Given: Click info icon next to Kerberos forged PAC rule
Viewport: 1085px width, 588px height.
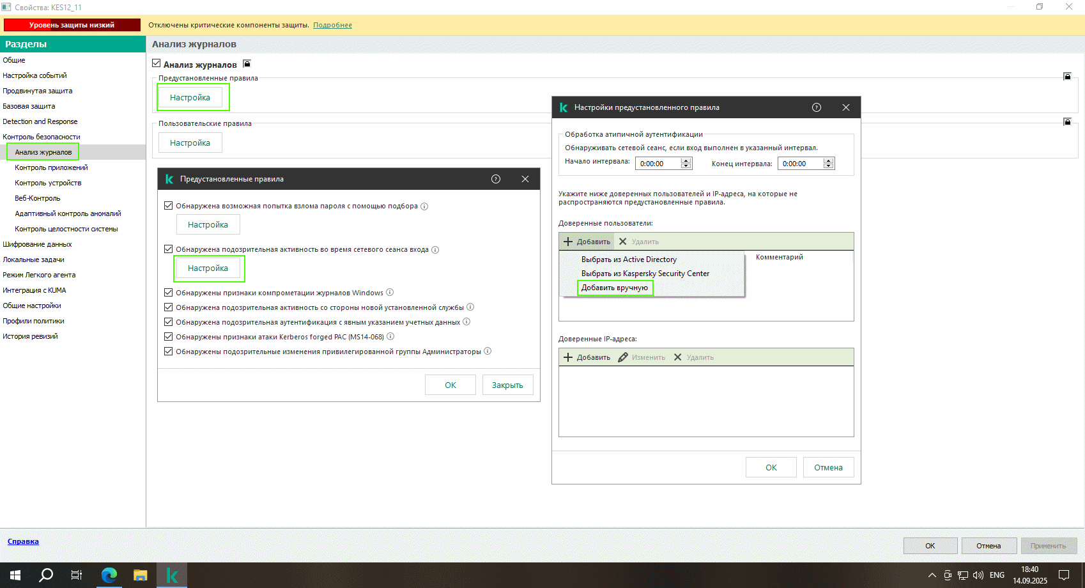Looking at the screenshot, I should tap(390, 337).
